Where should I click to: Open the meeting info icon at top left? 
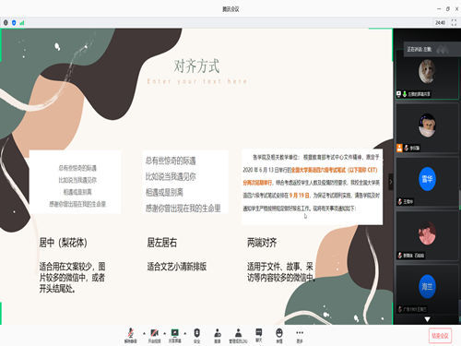[6, 23]
